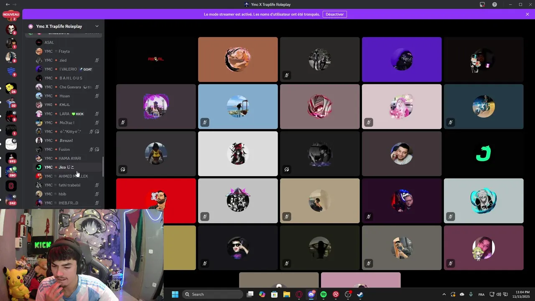Go back with the top-left arrow
Screen dimensions: 535x301
pyautogui.click(x=8, y=4)
